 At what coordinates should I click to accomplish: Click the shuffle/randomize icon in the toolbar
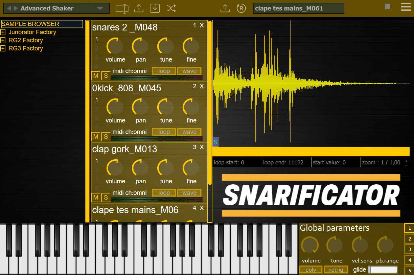pyautogui.click(x=171, y=8)
